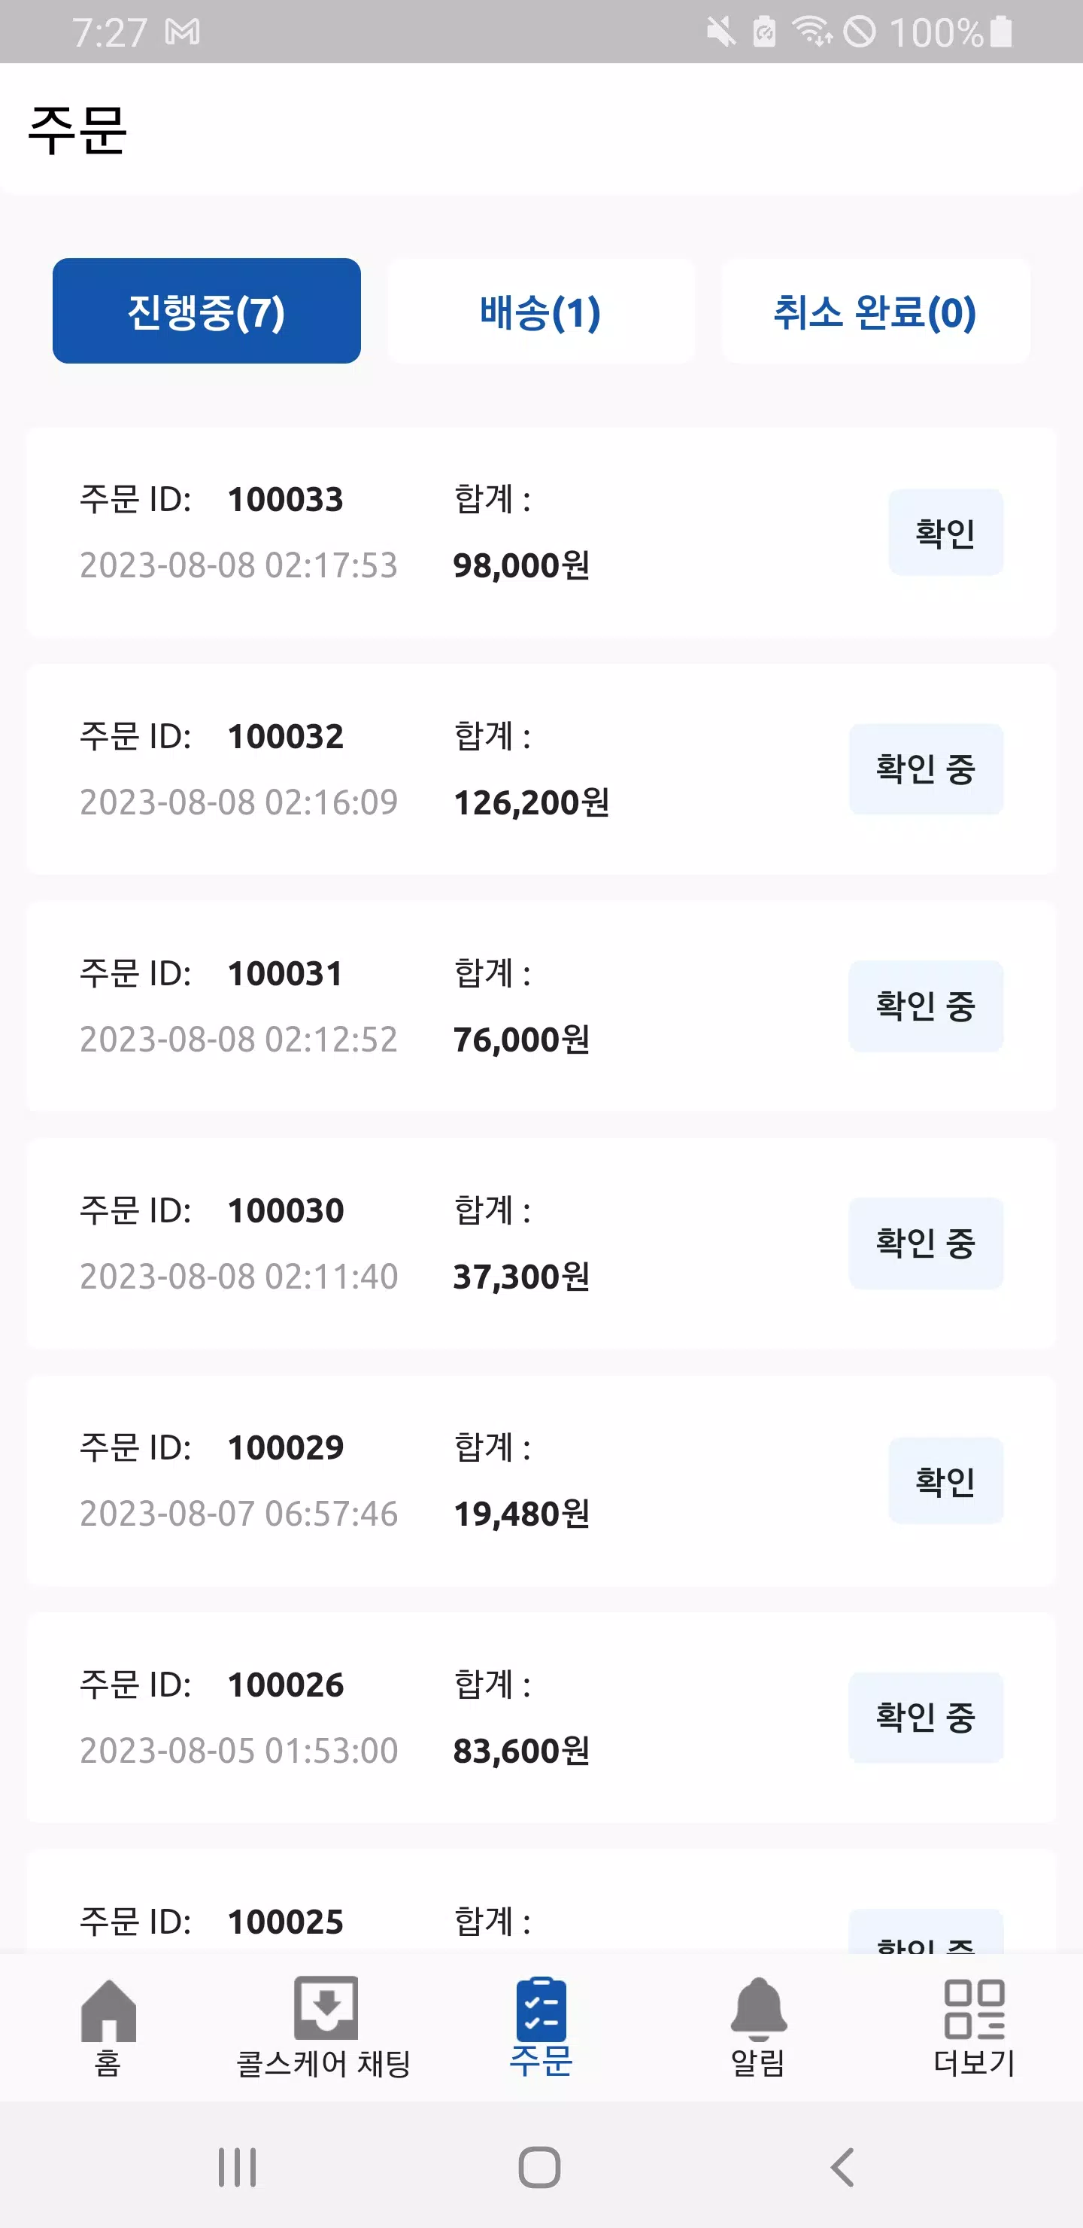1083x2228 pixels.
Task: Switch to the 진행중(7) tab
Action: (x=207, y=312)
